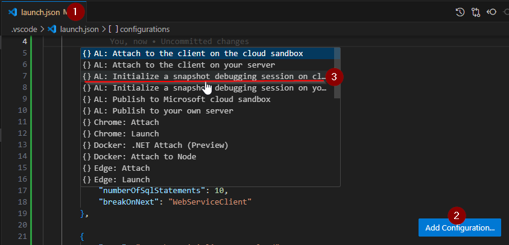The width and height of the screenshot is (509, 245).
Task: Click the braces icon beside Docker: Attach to Node
Action: (x=87, y=157)
